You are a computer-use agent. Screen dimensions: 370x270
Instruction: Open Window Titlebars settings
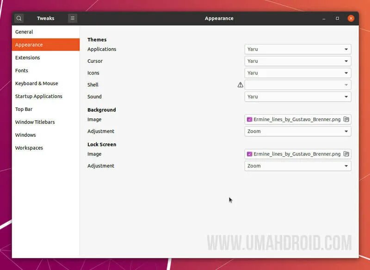tap(46, 122)
